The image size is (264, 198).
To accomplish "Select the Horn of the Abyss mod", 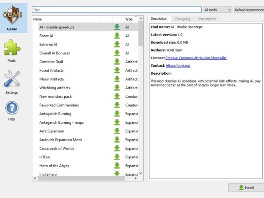I will [x=88, y=166].
